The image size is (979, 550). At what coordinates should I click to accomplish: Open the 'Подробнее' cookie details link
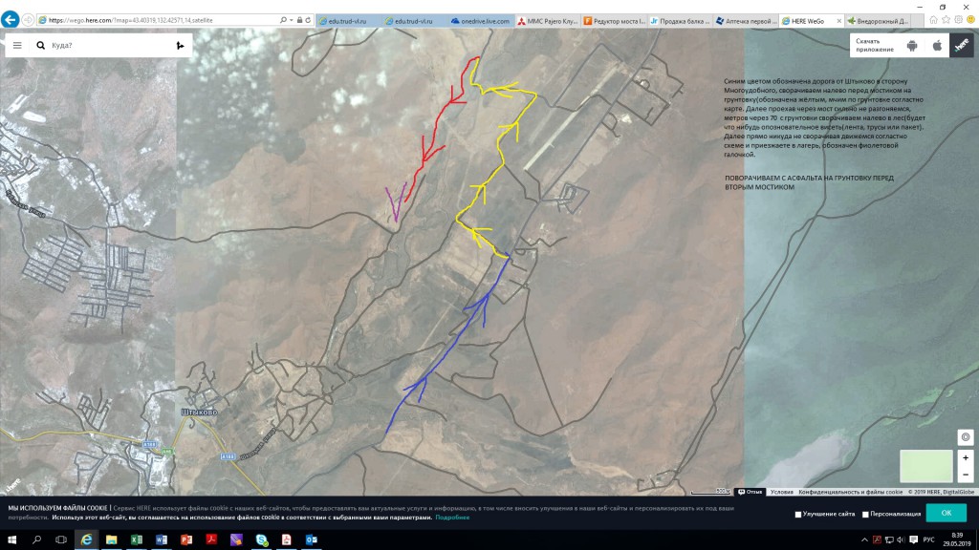click(452, 518)
